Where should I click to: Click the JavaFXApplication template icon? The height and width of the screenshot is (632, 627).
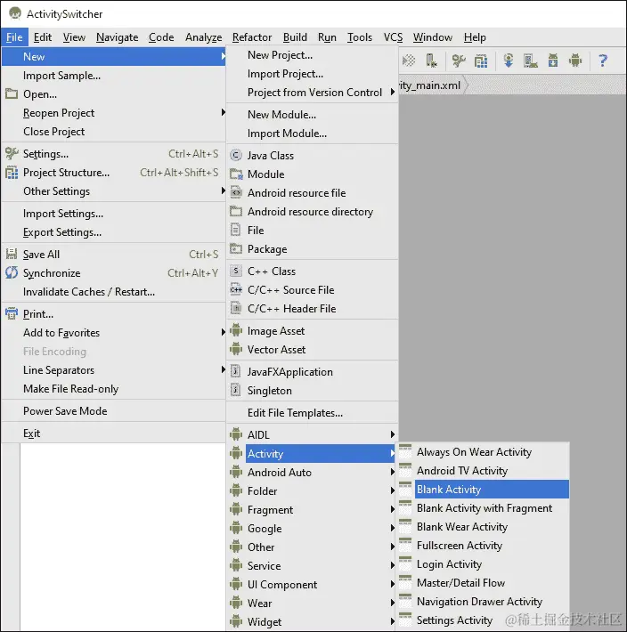pyautogui.click(x=235, y=371)
